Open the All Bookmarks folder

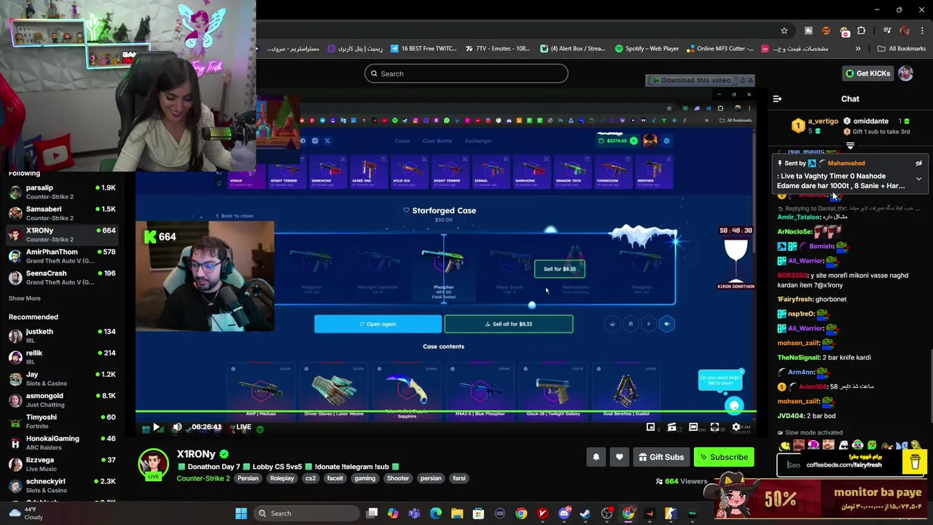902,49
